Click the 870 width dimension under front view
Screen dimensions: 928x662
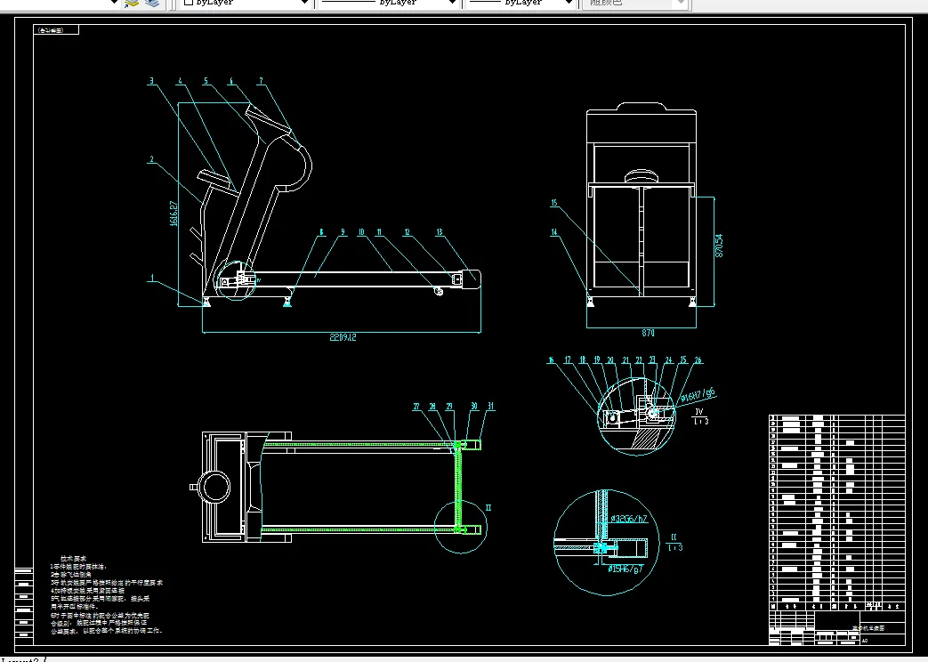(x=648, y=334)
